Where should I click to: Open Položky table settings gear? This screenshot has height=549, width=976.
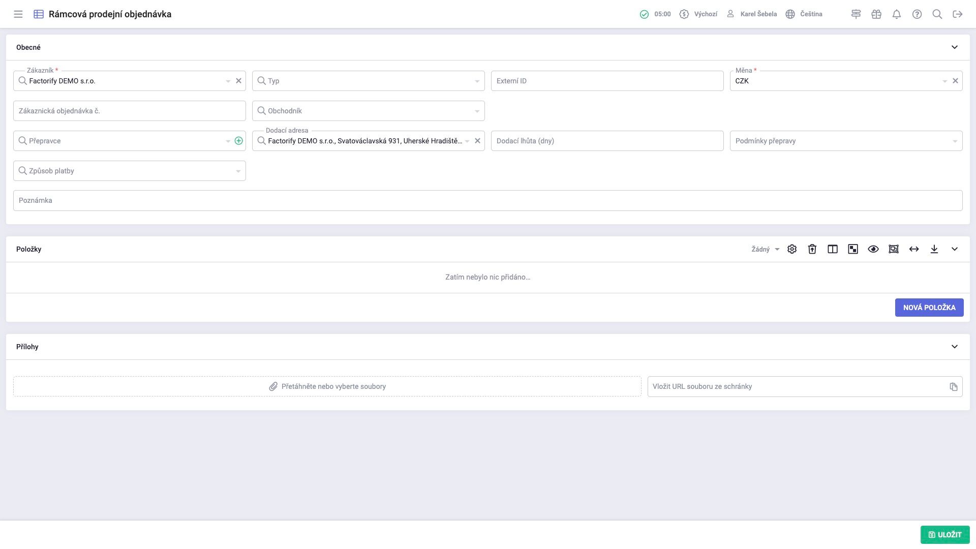point(791,249)
